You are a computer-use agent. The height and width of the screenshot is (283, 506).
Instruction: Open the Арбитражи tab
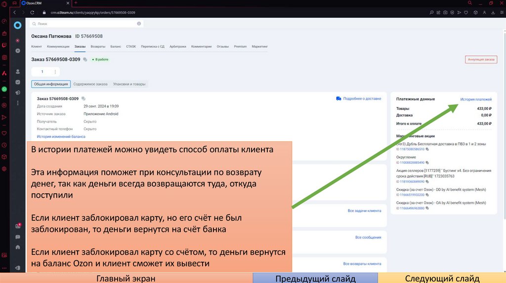pos(178,46)
